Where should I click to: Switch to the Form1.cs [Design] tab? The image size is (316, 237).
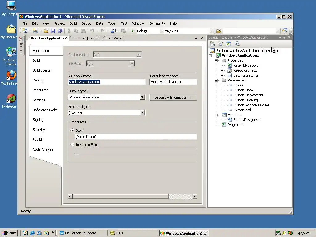(86, 38)
